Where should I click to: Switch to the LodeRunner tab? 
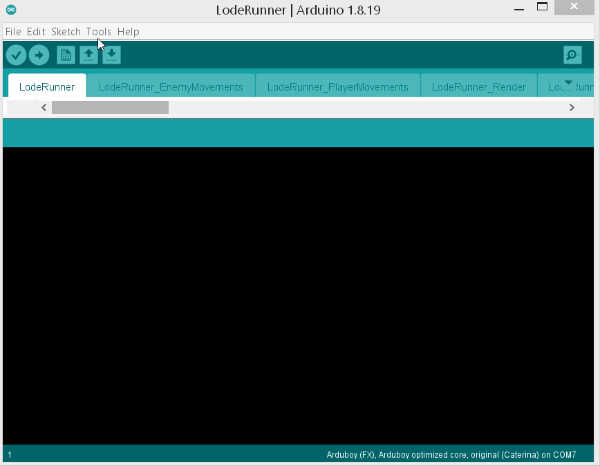point(47,87)
